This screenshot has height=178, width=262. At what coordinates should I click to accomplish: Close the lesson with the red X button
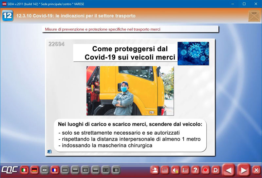coord(256,170)
